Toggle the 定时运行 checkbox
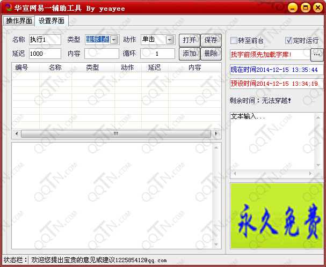 tap(289, 41)
